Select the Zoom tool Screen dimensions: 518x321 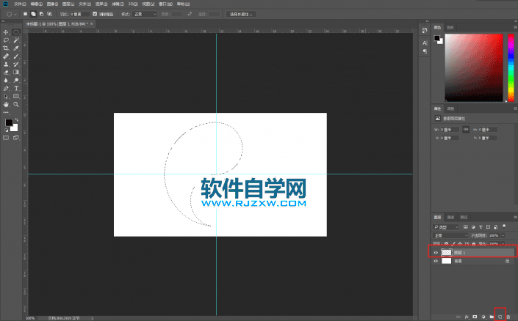tap(16, 105)
